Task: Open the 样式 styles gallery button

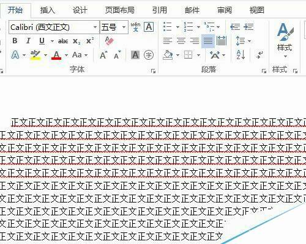Action: 285,40
